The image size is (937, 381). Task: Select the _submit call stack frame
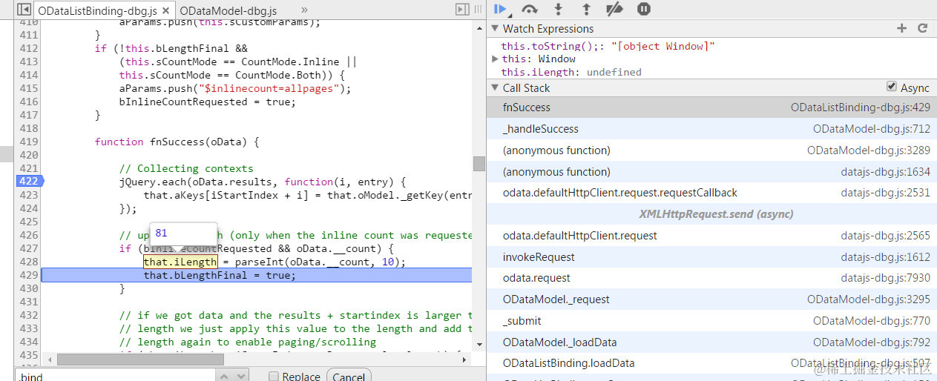point(711,321)
